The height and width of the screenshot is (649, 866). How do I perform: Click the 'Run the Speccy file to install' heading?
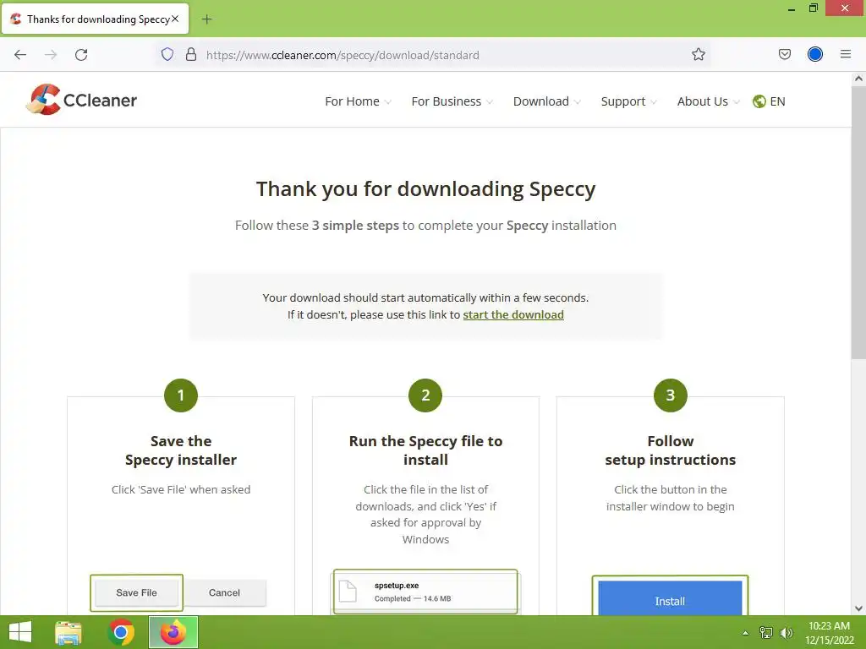(x=426, y=450)
